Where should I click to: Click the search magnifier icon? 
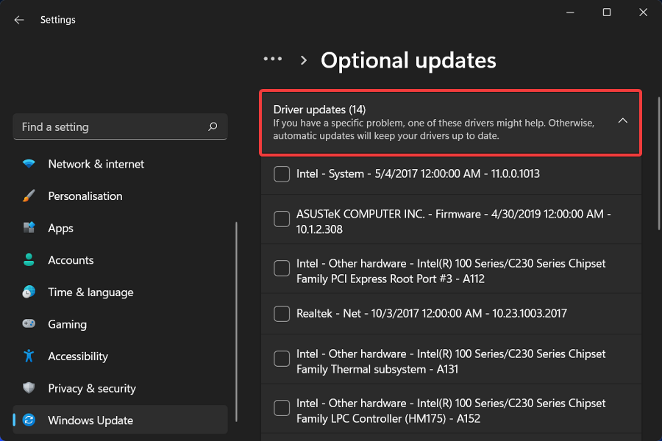[x=213, y=126]
